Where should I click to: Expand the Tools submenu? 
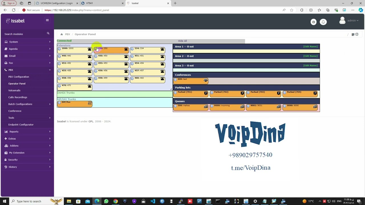[x=27, y=118]
